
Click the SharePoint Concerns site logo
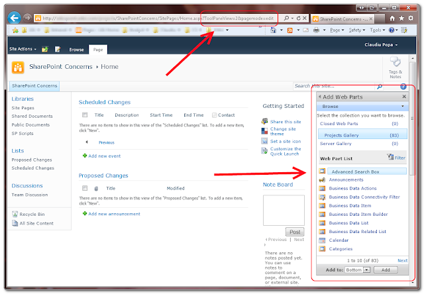(18, 68)
